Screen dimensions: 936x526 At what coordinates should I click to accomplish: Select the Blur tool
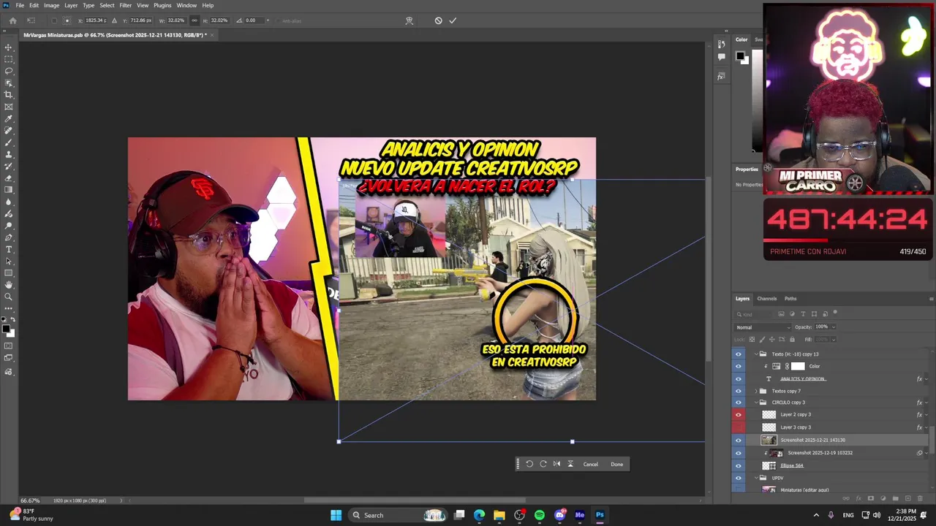tap(9, 202)
